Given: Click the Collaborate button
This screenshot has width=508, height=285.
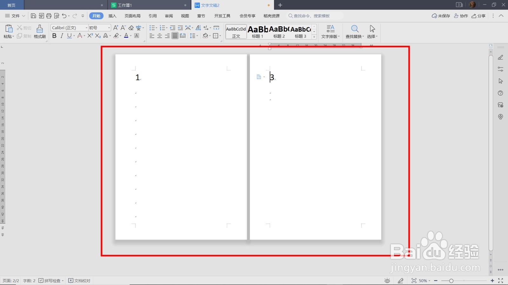Looking at the screenshot, I should coord(461,16).
